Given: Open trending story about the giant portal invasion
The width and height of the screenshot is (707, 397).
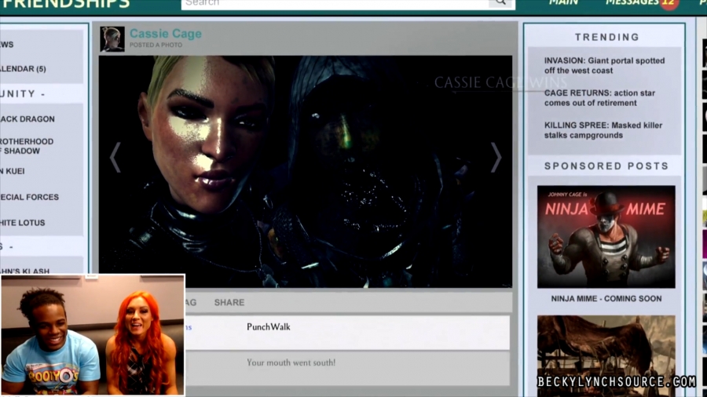Looking at the screenshot, I should click(604, 66).
